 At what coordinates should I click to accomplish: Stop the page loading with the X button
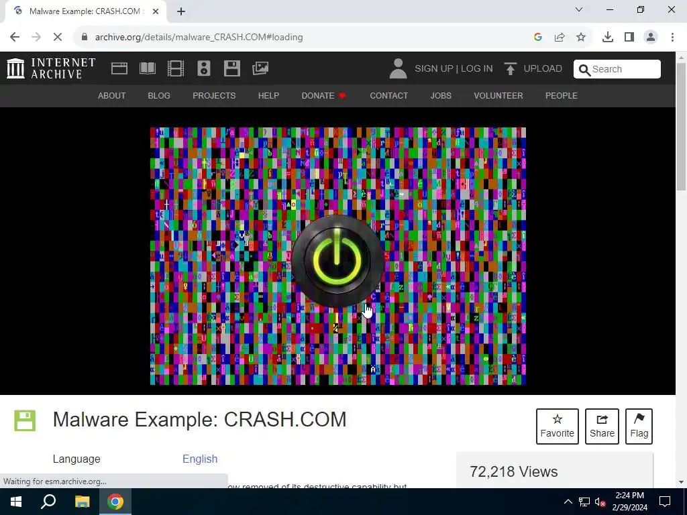click(58, 38)
